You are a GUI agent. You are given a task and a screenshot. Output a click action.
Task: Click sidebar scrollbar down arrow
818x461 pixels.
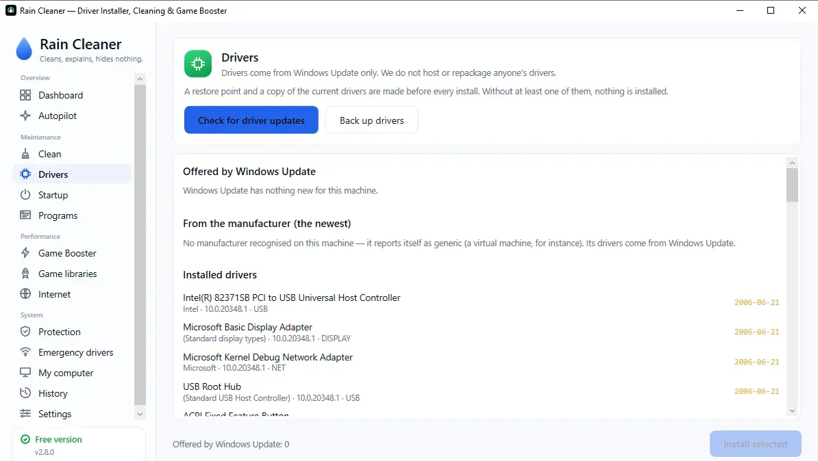[x=140, y=414]
